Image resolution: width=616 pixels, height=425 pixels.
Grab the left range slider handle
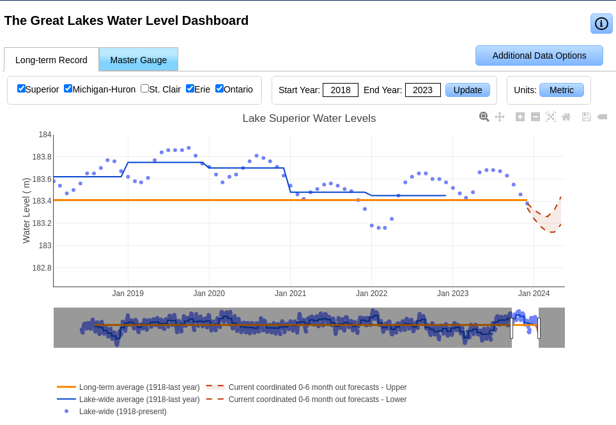(511, 328)
